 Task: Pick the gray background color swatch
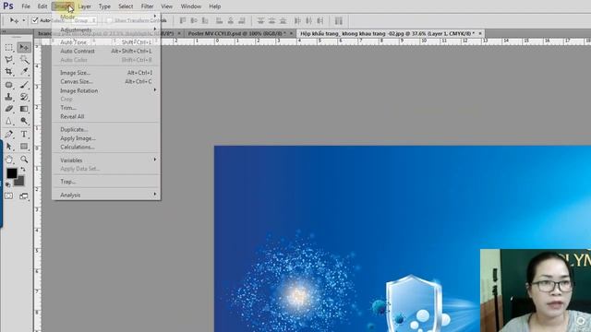(x=20, y=183)
